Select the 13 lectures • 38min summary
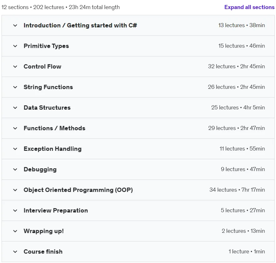Image resolution: width=276 pixels, height=263 pixels. pos(242,25)
